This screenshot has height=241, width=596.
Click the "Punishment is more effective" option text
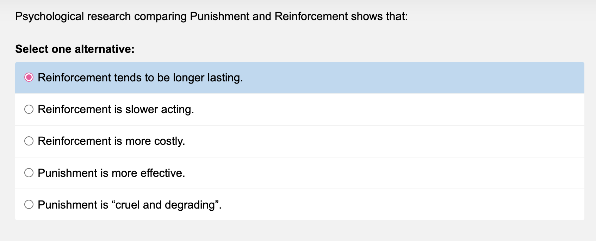click(x=111, y=173)
